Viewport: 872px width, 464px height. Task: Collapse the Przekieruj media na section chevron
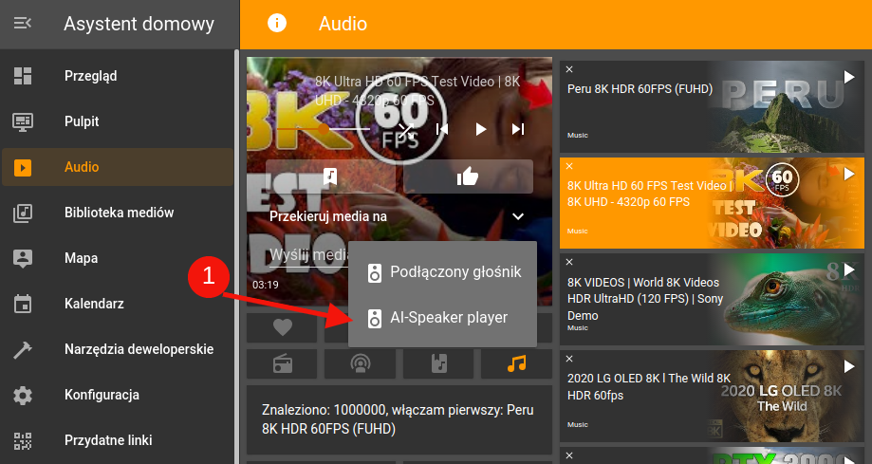[518, 216]
